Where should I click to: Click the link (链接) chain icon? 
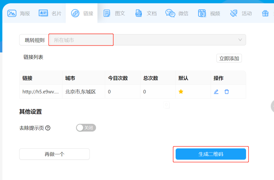[x=75, y=13]
